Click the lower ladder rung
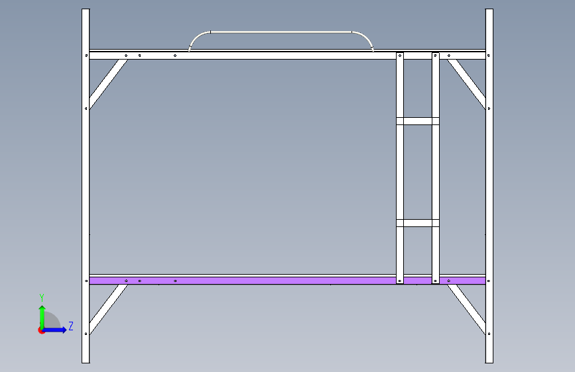Screen dimensions: 575x372 tap(418, 223)
